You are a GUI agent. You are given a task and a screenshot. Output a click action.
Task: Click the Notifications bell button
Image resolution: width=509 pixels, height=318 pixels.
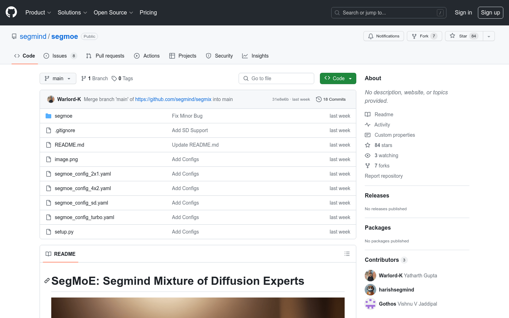[384, 36]
